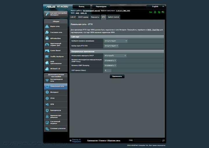Click the Wireless (Беспроводная сеть) icon
The width and height of the screenshot is (209, 148).
click(x=47, y=80)
